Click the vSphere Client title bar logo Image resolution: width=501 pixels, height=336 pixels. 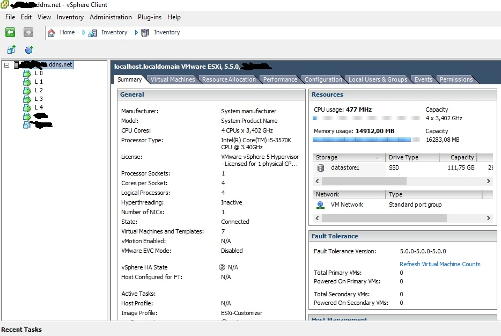(x=4, y=4)
